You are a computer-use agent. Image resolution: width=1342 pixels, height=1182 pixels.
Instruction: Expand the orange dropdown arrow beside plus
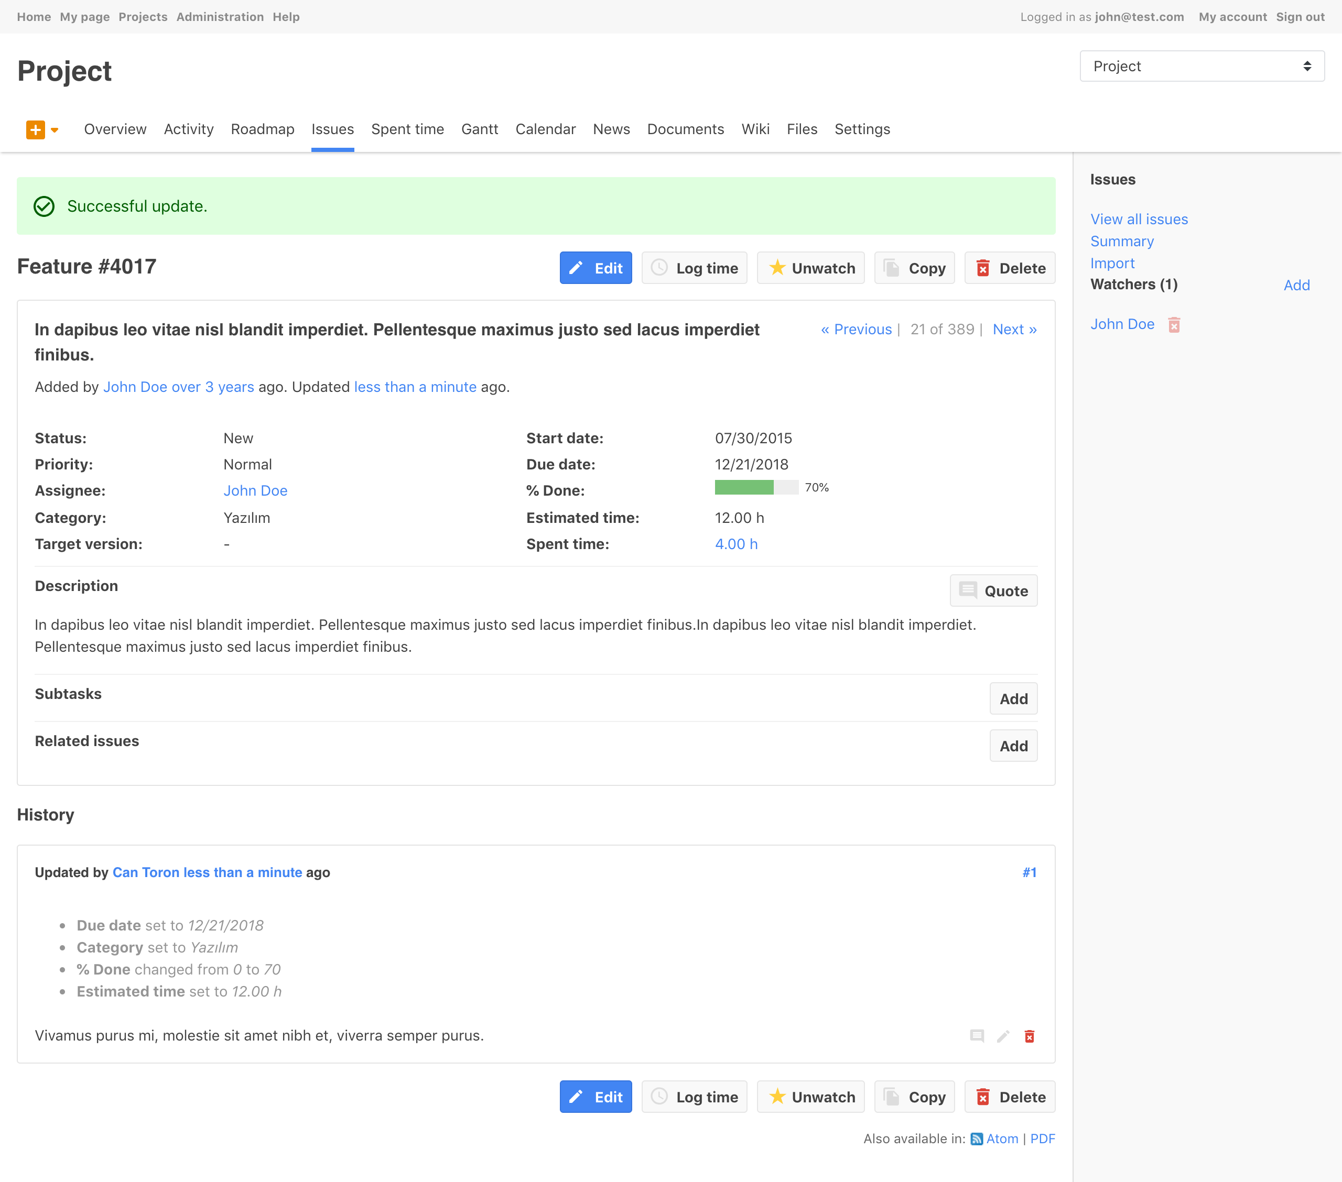[55, 130]
